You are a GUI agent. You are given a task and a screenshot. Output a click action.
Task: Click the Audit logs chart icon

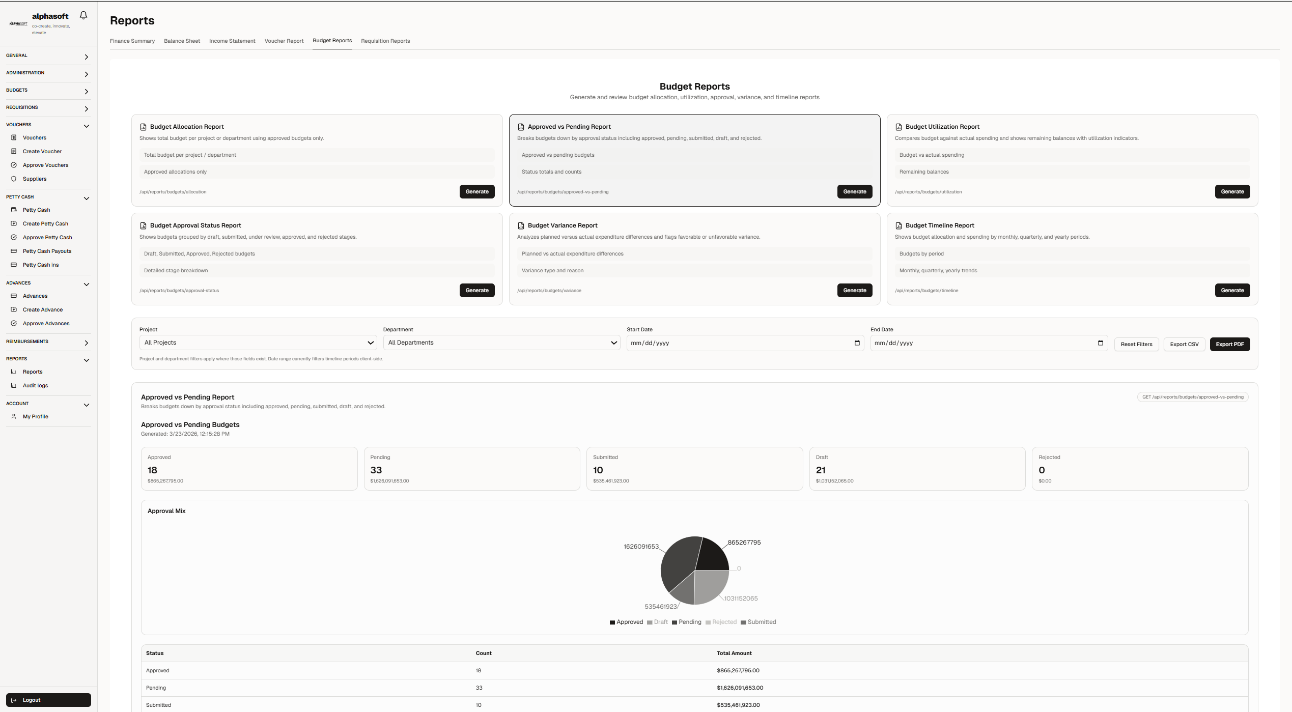coord(14,385)
